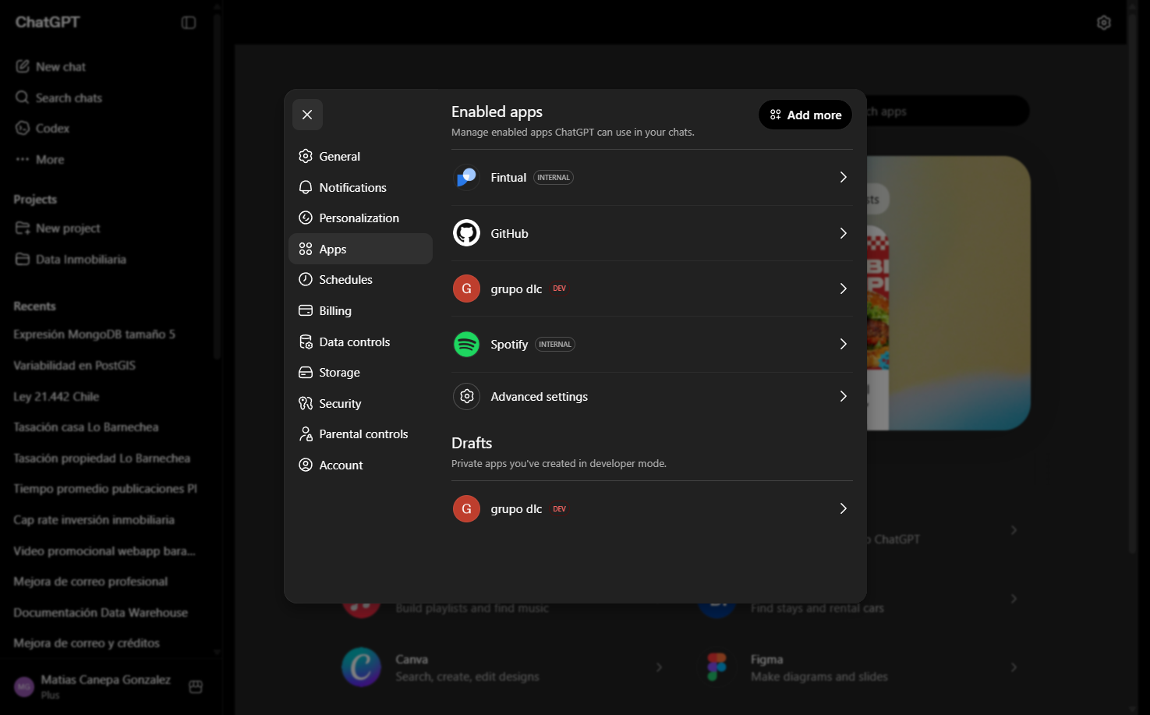Viewport: 1150px width, 715px height.
Task: Select the Apps tab in settings
Action: pyautogui.click(x=360, y=249)
